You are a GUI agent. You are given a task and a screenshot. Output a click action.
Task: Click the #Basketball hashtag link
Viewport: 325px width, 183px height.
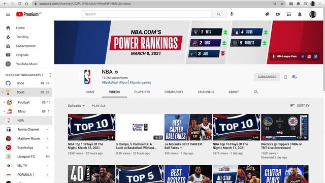click(x=110, y=82)
